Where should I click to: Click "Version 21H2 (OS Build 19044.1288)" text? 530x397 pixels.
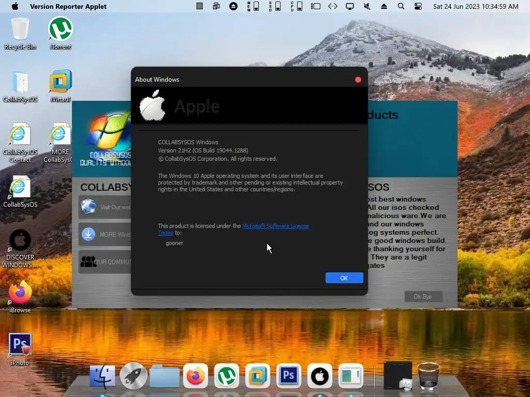[203, 150]
